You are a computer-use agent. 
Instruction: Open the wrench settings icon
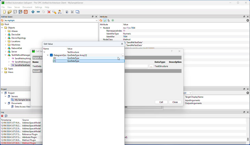[54, 12]
